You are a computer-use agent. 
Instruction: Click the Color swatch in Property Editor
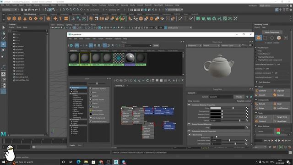coord(216,108)
